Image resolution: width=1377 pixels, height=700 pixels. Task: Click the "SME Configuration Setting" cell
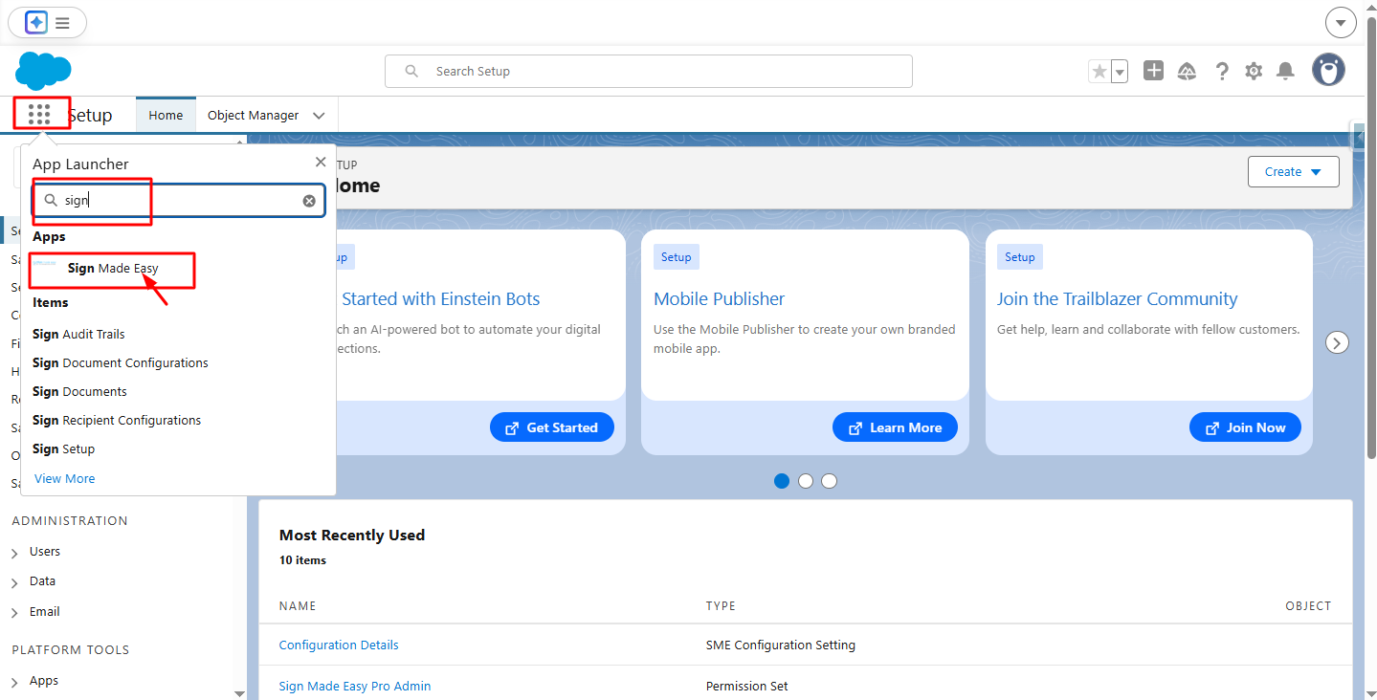click(781, 645)
